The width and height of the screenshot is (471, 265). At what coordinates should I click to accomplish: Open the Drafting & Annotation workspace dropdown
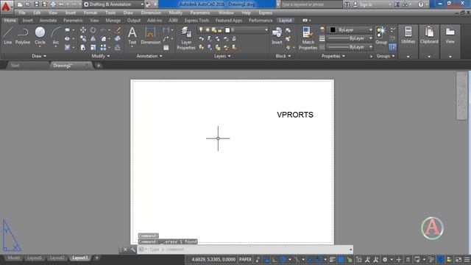pyautogui.click(x=113, y=4)
